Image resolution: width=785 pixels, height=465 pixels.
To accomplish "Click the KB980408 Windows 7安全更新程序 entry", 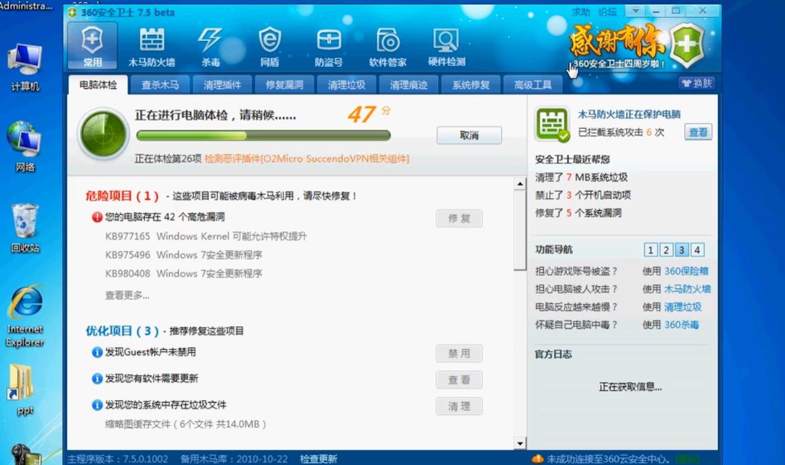I will (184, 274).
